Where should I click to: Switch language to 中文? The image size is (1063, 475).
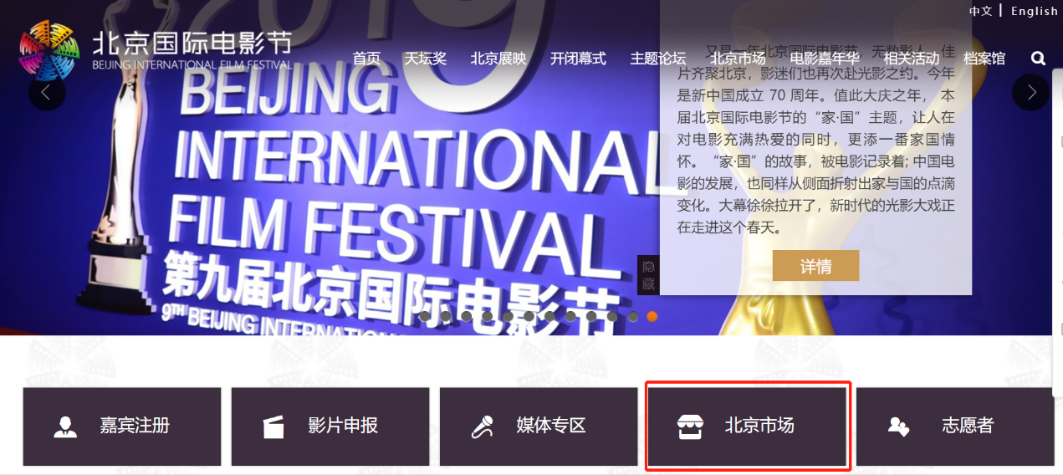[981, 11]
